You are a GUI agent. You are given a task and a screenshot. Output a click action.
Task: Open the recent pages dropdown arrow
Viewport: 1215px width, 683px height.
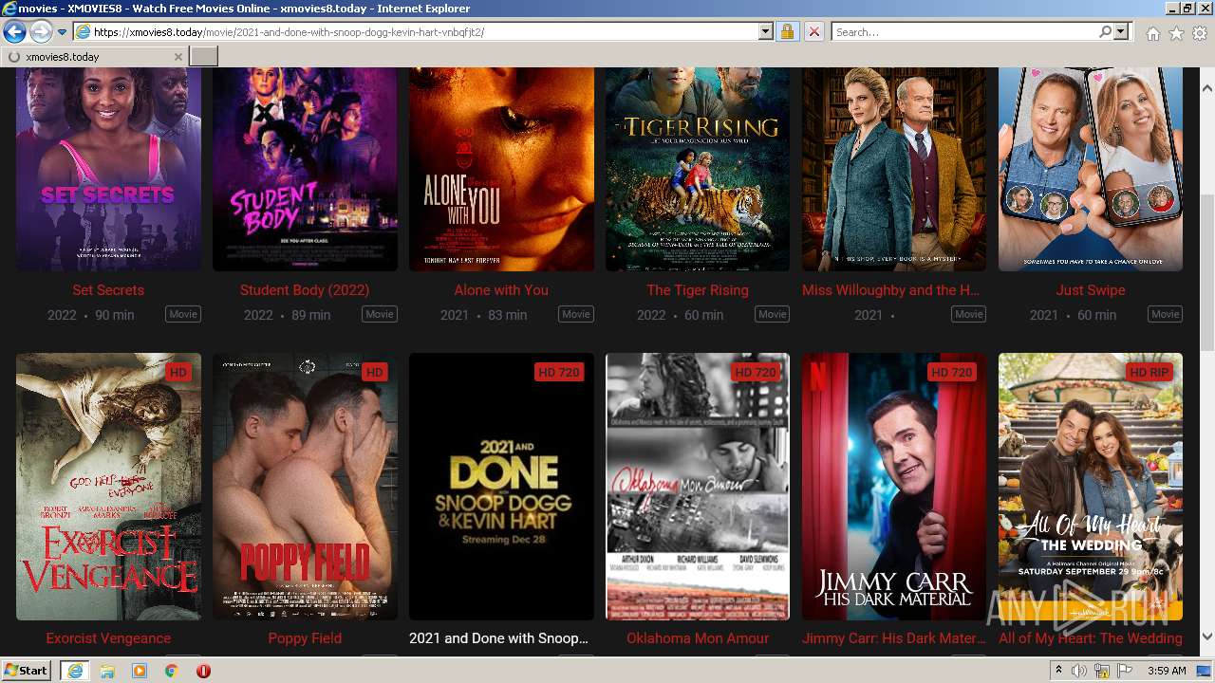[62, 32]
